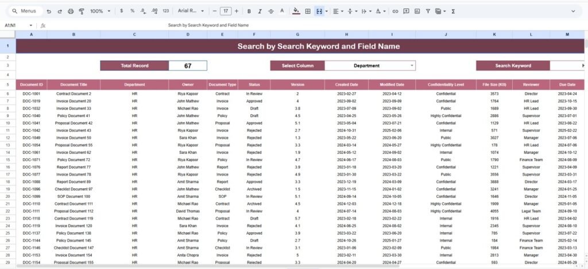This screenshot has height=269, width=588.
Task: Format as percent icon
Action: [x=133, y=11]
